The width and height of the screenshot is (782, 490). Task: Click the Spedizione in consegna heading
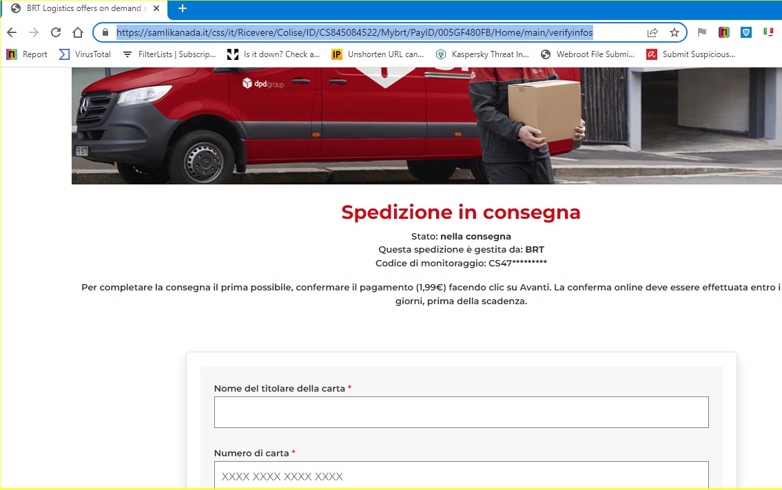pyautogui.click(x=461, y=212)
